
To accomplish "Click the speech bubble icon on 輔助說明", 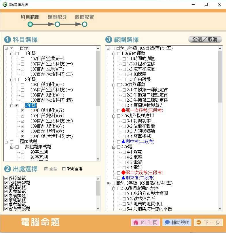I will pyautogui.click(x=167, y=222).
